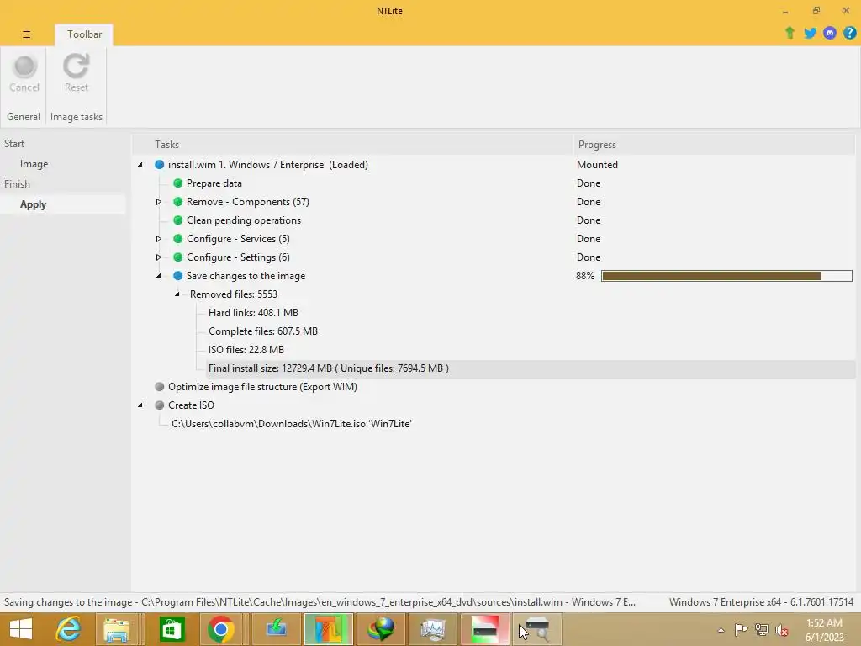The image size is (861, 646).
Task: Expand Configure - Settings (6) node
Action: [159, 257]
